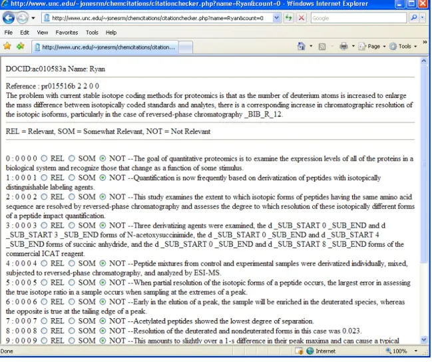Click the IE logo in title bar

click(x=5, y=4)
